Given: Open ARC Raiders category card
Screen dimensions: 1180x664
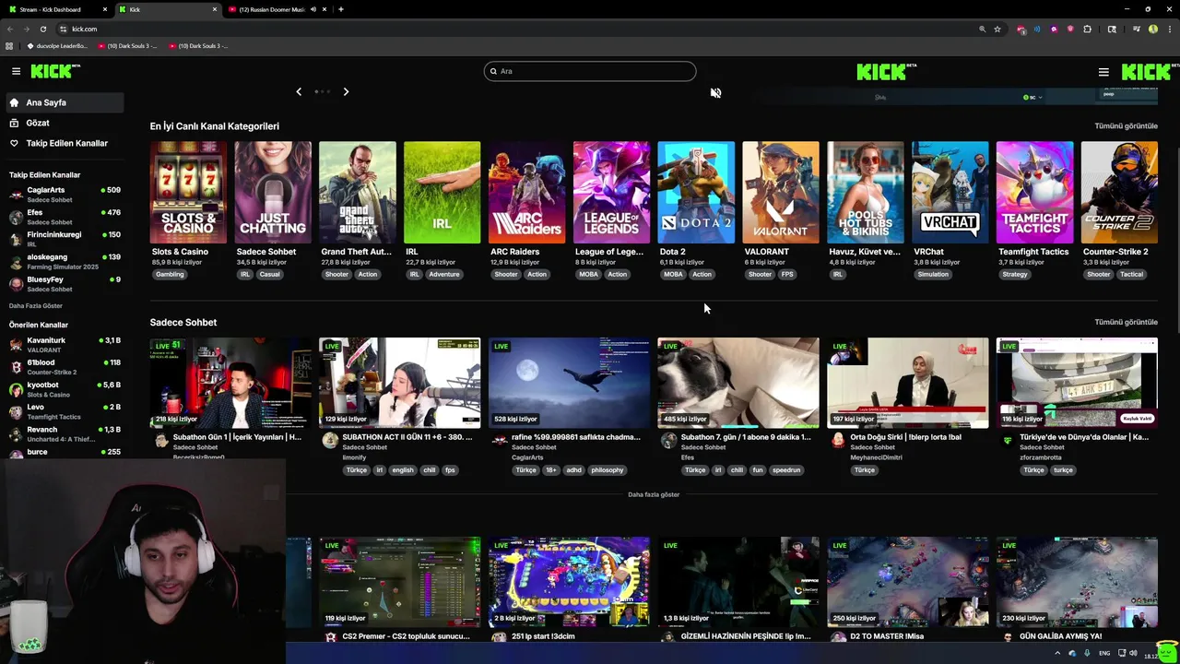Looking at the screenshot, I should (526, 193).
